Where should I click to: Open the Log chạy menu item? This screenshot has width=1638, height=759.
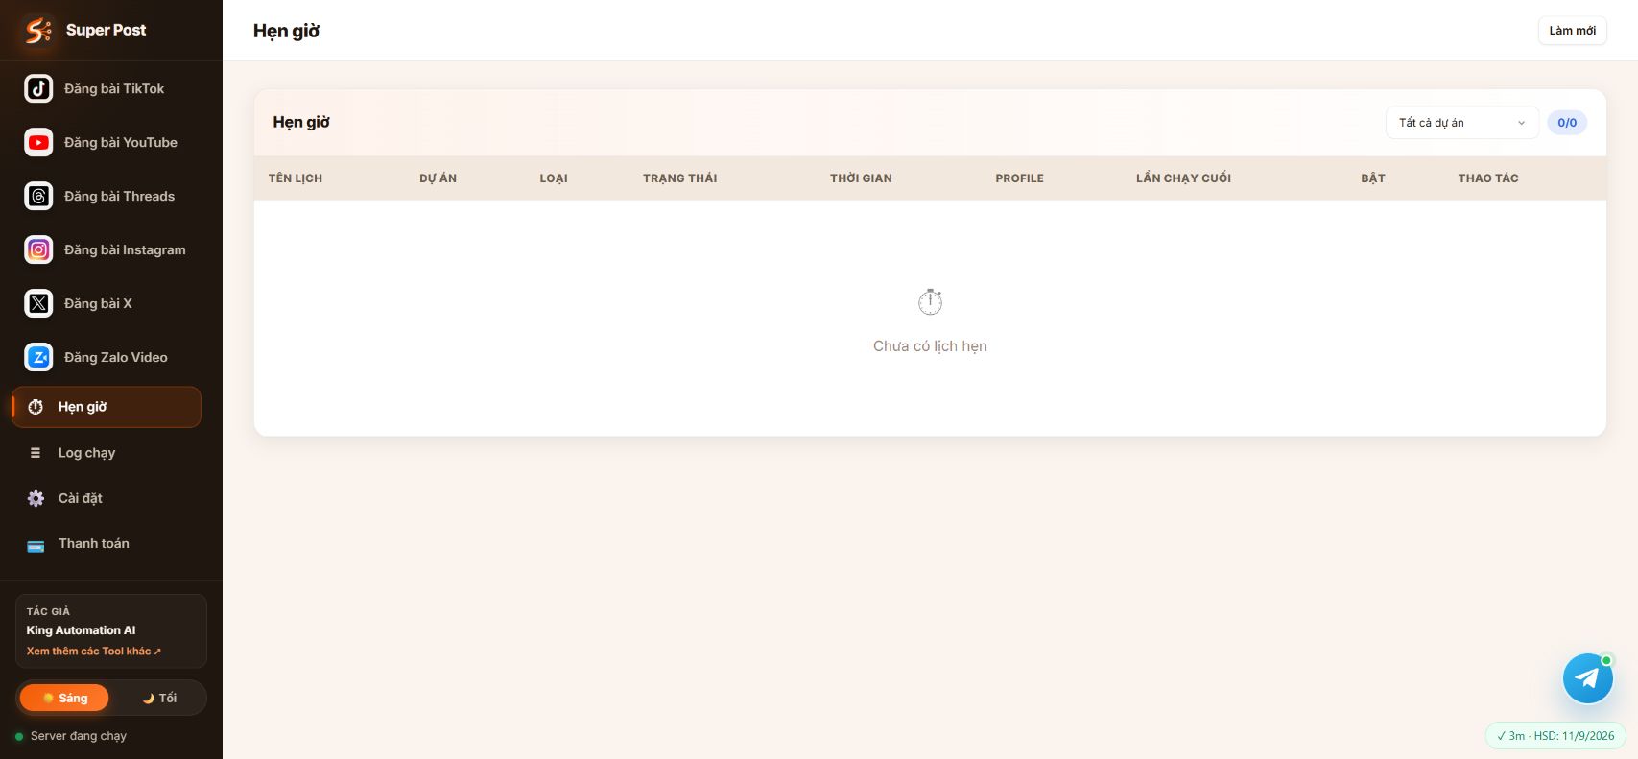pyautogui.click(x=106, y=453)
